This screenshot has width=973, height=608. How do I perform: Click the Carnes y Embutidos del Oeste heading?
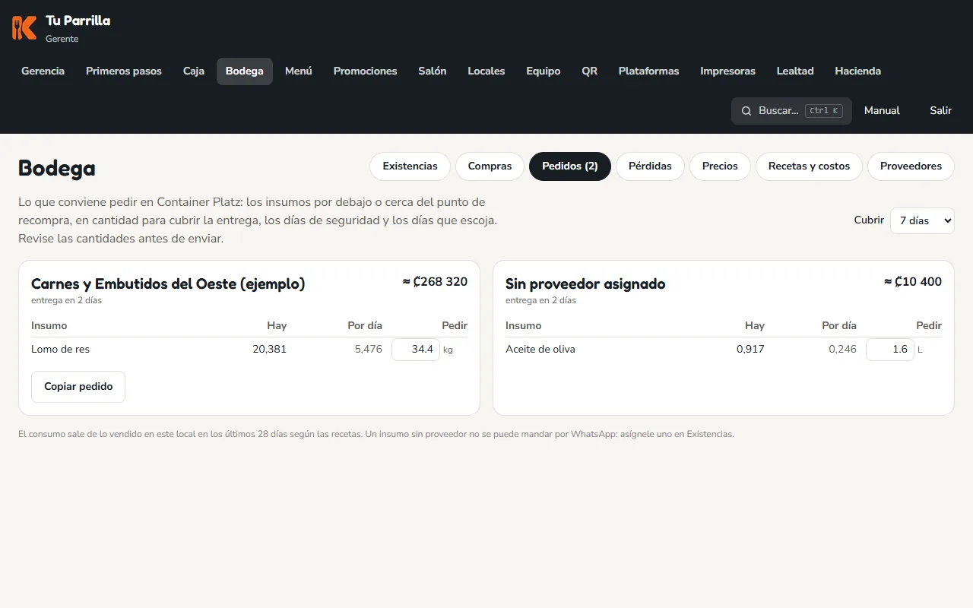pos(168,284)
